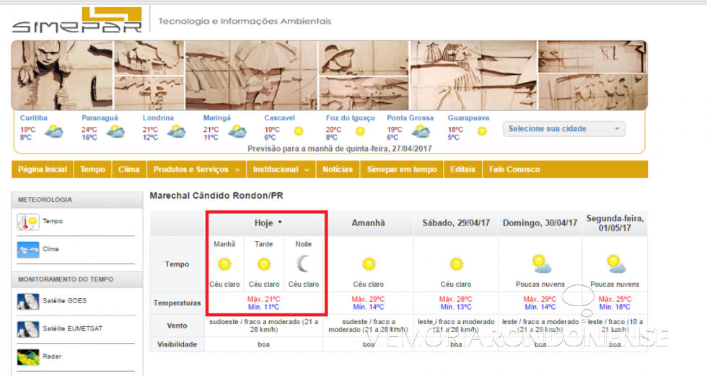Screen dimensions: 707x376
Task: Click the Guarapuava city link
Action: pos(468,118)
